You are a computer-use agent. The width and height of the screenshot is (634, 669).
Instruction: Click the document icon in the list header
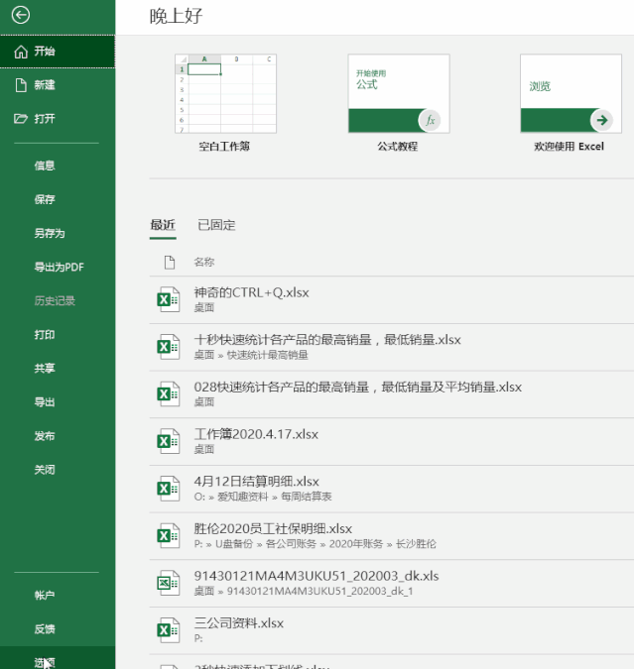170,263
